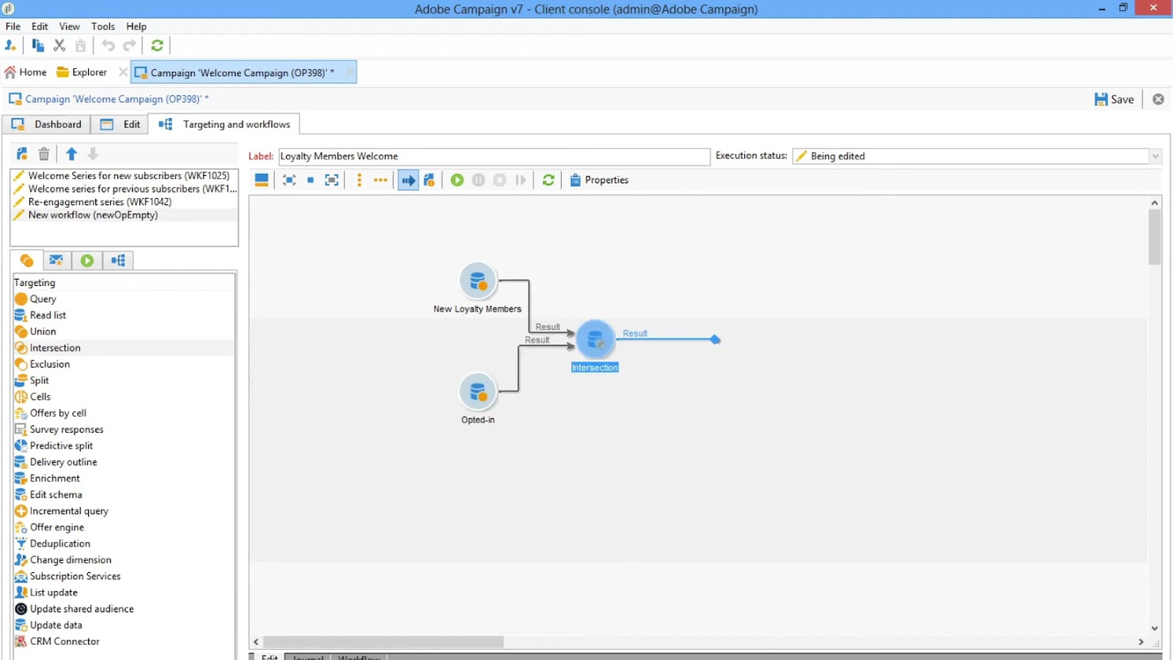Select the Union activity
This screenshot has height=660, width=1173.
point(124,331)
